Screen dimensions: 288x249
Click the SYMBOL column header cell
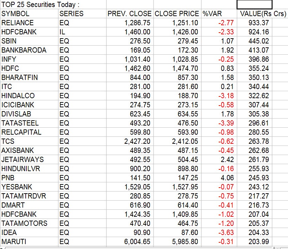click(x=15, y=14)
